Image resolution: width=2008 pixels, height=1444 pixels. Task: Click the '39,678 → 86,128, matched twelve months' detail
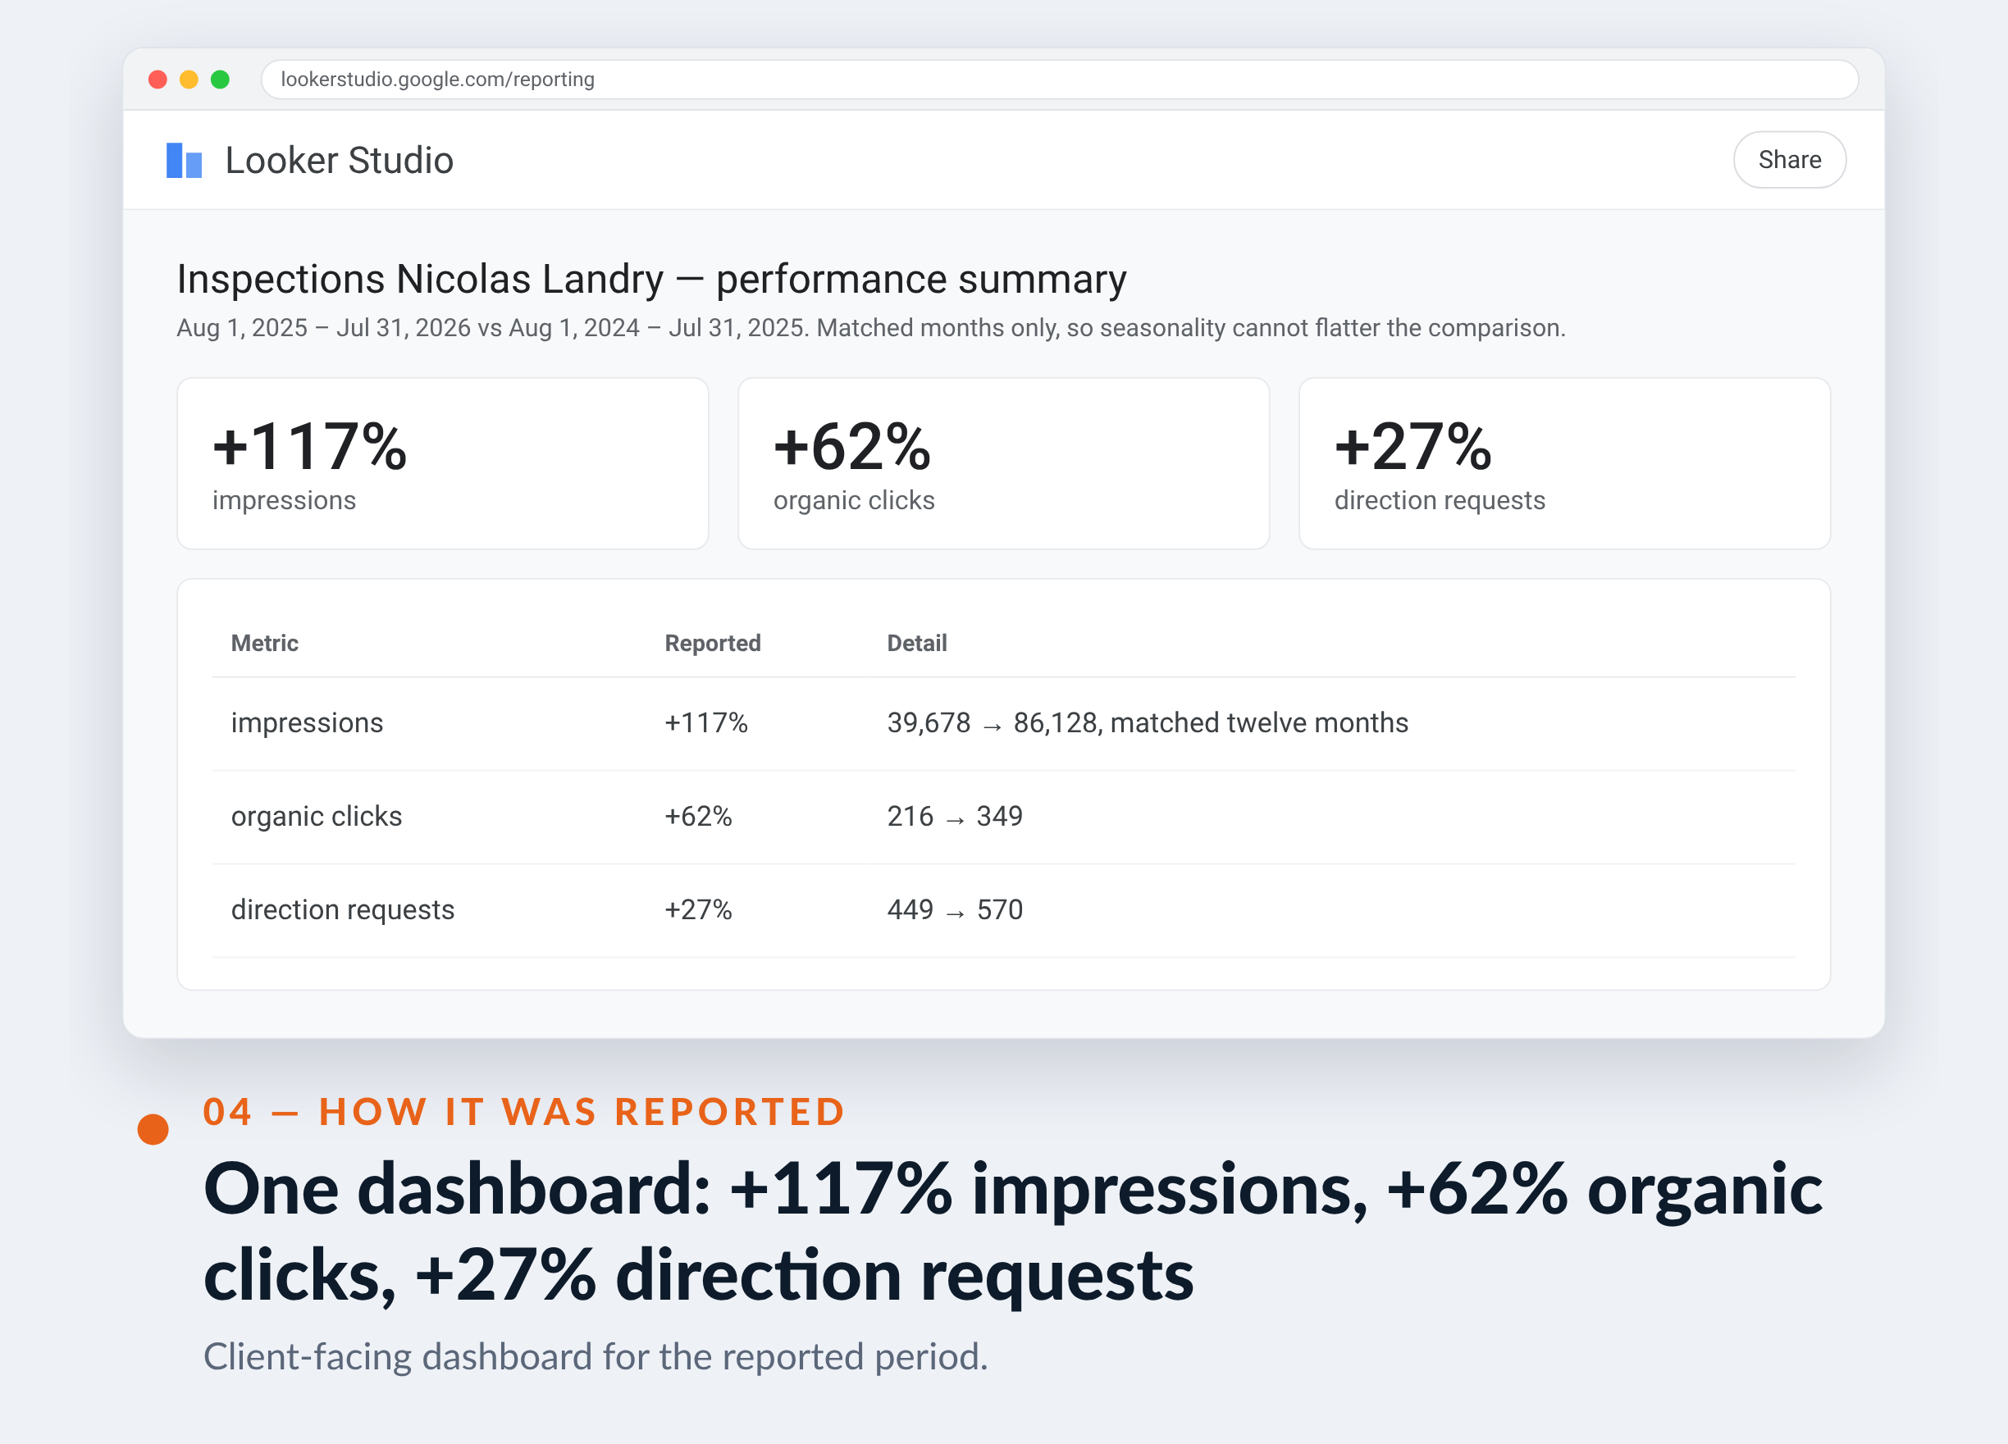(x=1148, y=723)
